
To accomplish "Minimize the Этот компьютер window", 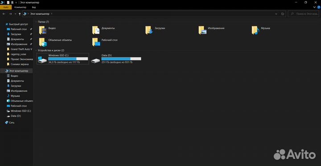I will (x=296, y=2).
